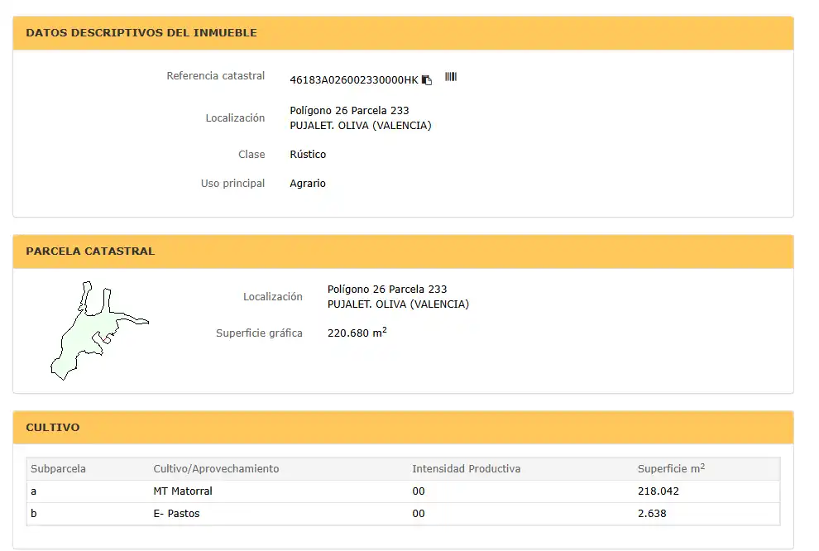Select the 'Agrario' main use value
819x551 pixels.
click(x=308, y=184)
